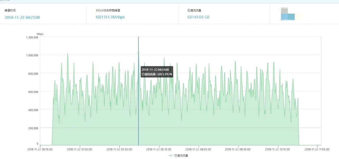Click the x-axis label 2018-11-22 06:55:00

point(198,149)
